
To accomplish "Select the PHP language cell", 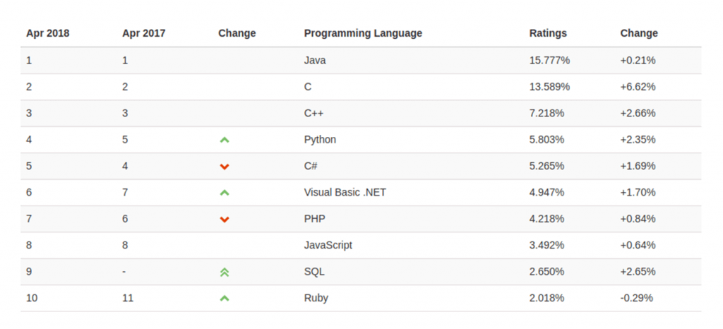I will pyautogui.click(x=314, y=219).
